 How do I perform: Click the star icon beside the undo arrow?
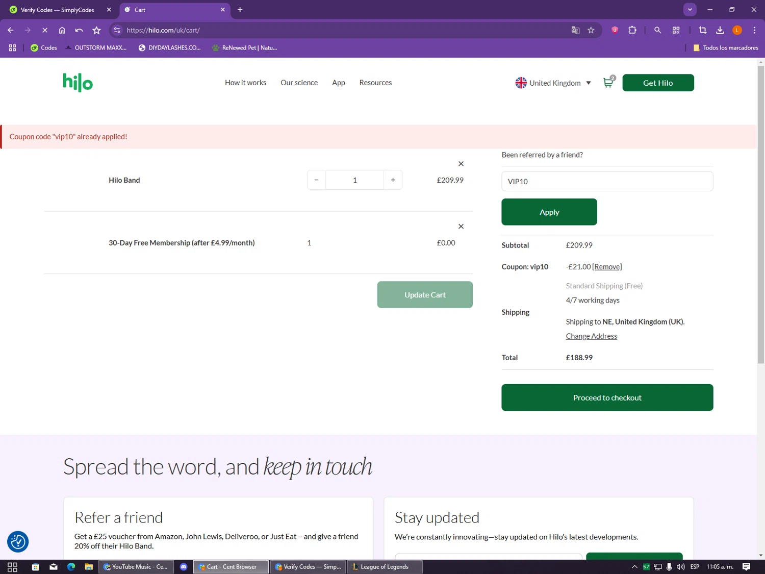click(x=96, y=30)
